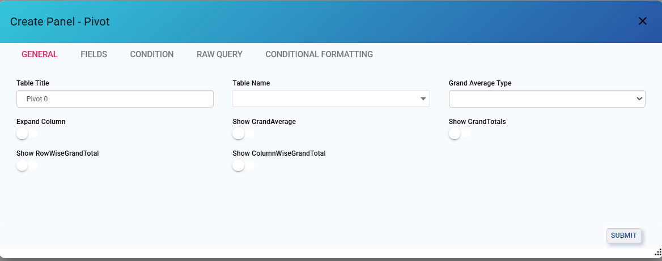Screen dimensions: 662x261
Task: Toggle the Expand Column switch
Action: (27, 134)
